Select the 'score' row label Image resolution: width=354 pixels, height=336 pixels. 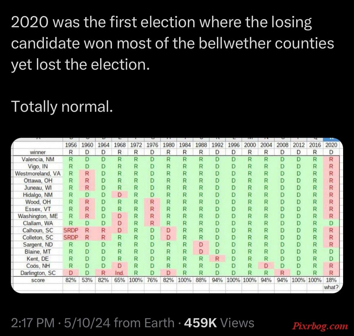[38, 280]
